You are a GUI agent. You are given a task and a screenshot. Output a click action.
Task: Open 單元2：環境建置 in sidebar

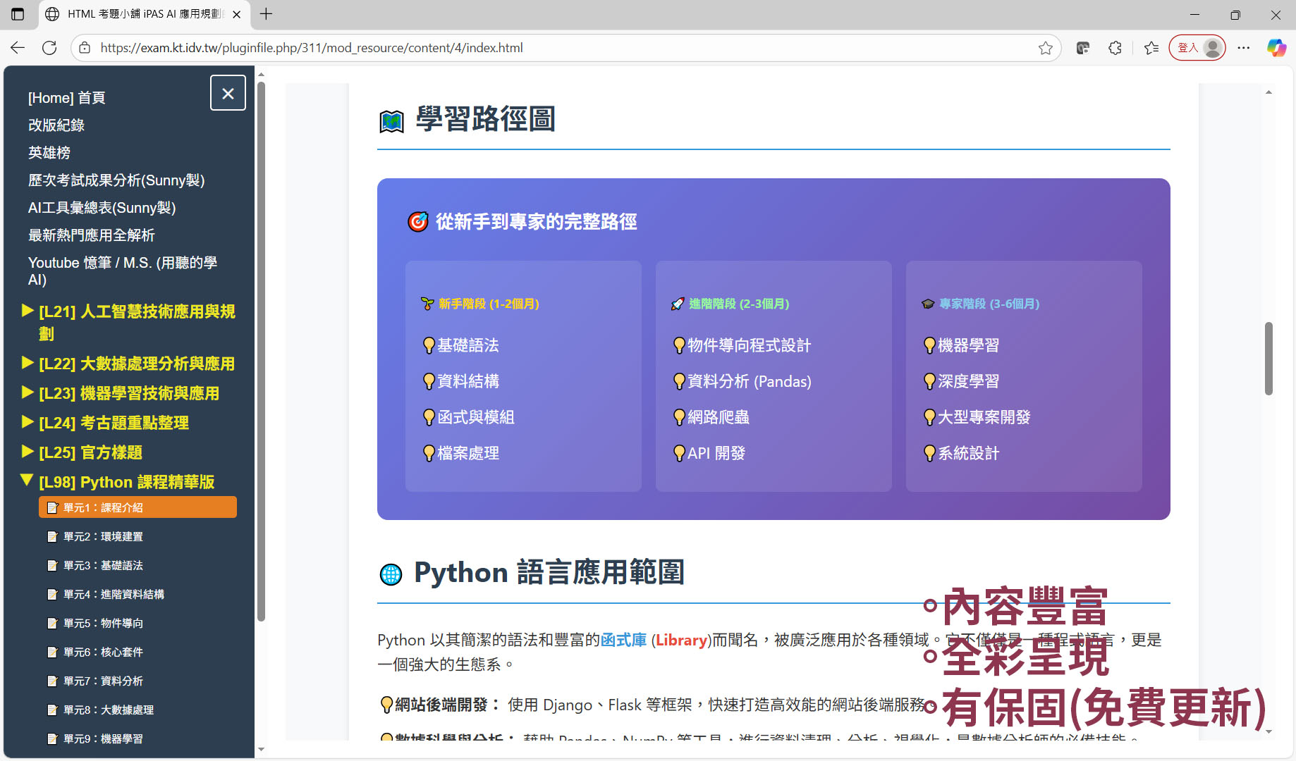[x=103, y=536]
